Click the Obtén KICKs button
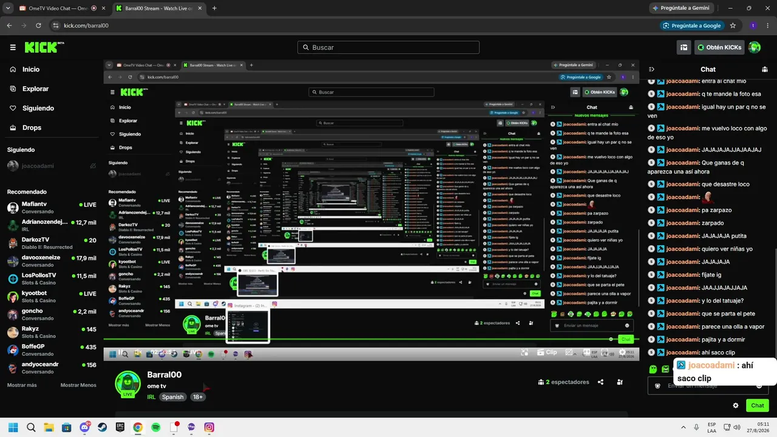The height and width of the screenshot is (437, 777). tap(719, 47)
